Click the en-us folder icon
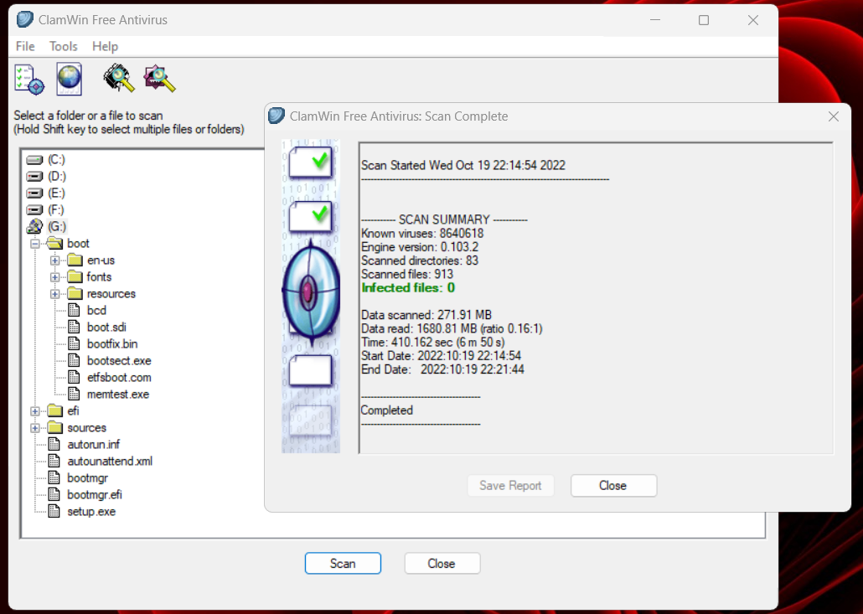 click(75, 261)
